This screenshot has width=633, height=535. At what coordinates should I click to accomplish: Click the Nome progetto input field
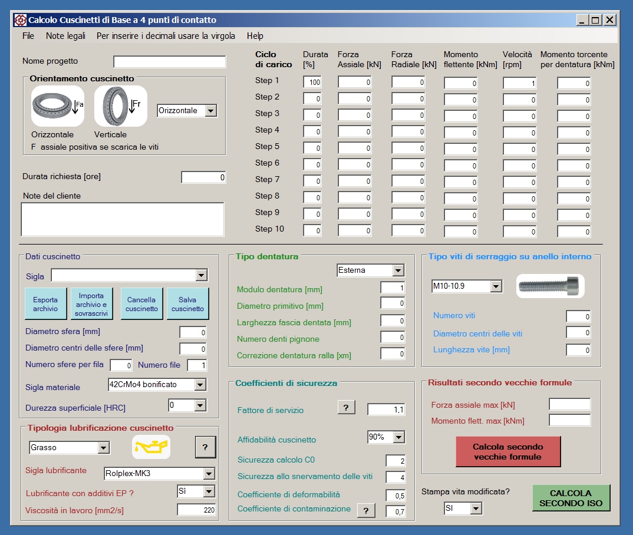point(170,62)
